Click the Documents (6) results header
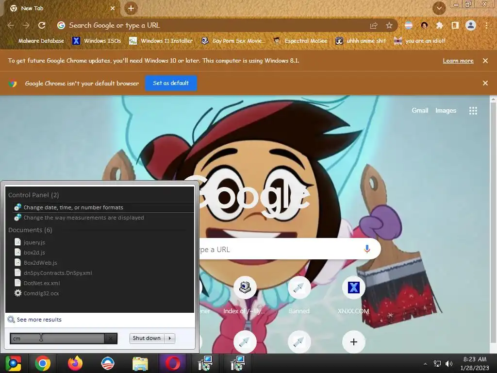This screenshot has width=497, height=373. (x=30, y=230)
